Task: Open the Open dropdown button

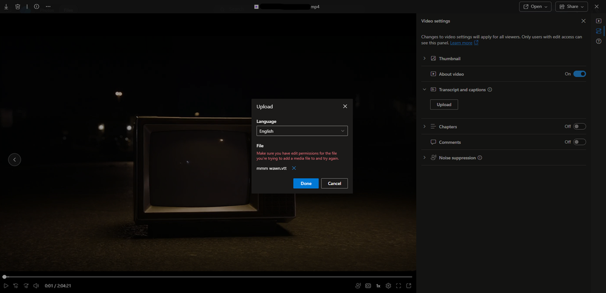Action: coord(535,7)
